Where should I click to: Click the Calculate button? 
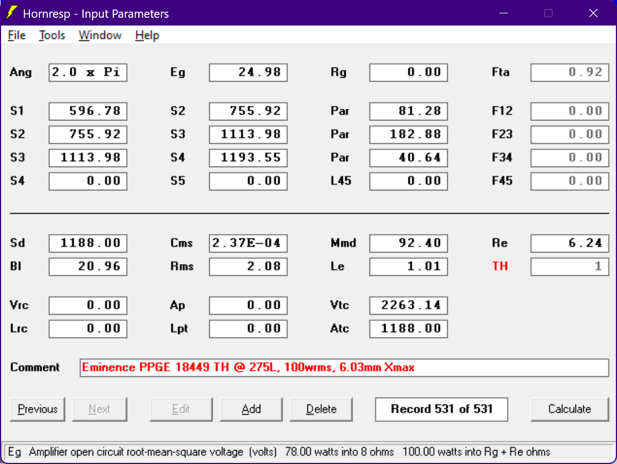coord(569,409)
